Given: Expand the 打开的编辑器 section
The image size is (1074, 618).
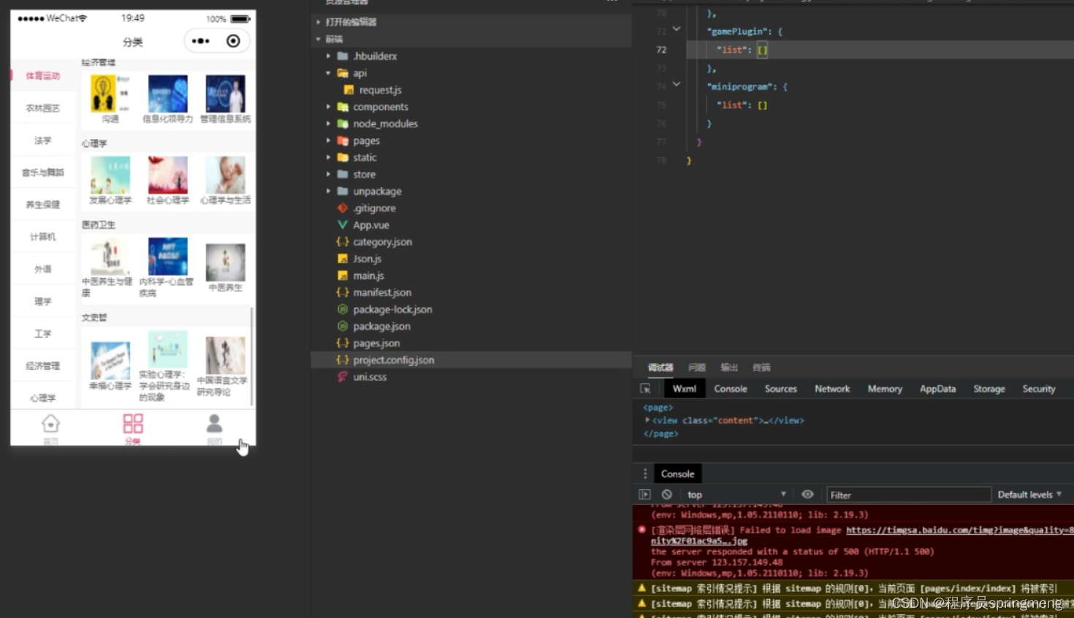Looking at the screenshot, I should [319, 22].
